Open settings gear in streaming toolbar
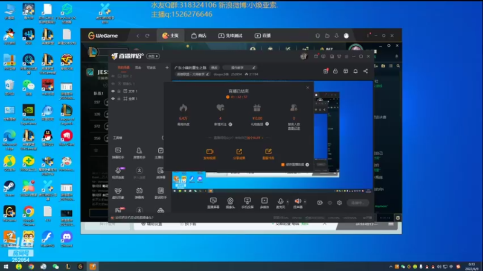The width and height of the screenshot is (483, 271). pyautogui.click(x=339, y=203)
